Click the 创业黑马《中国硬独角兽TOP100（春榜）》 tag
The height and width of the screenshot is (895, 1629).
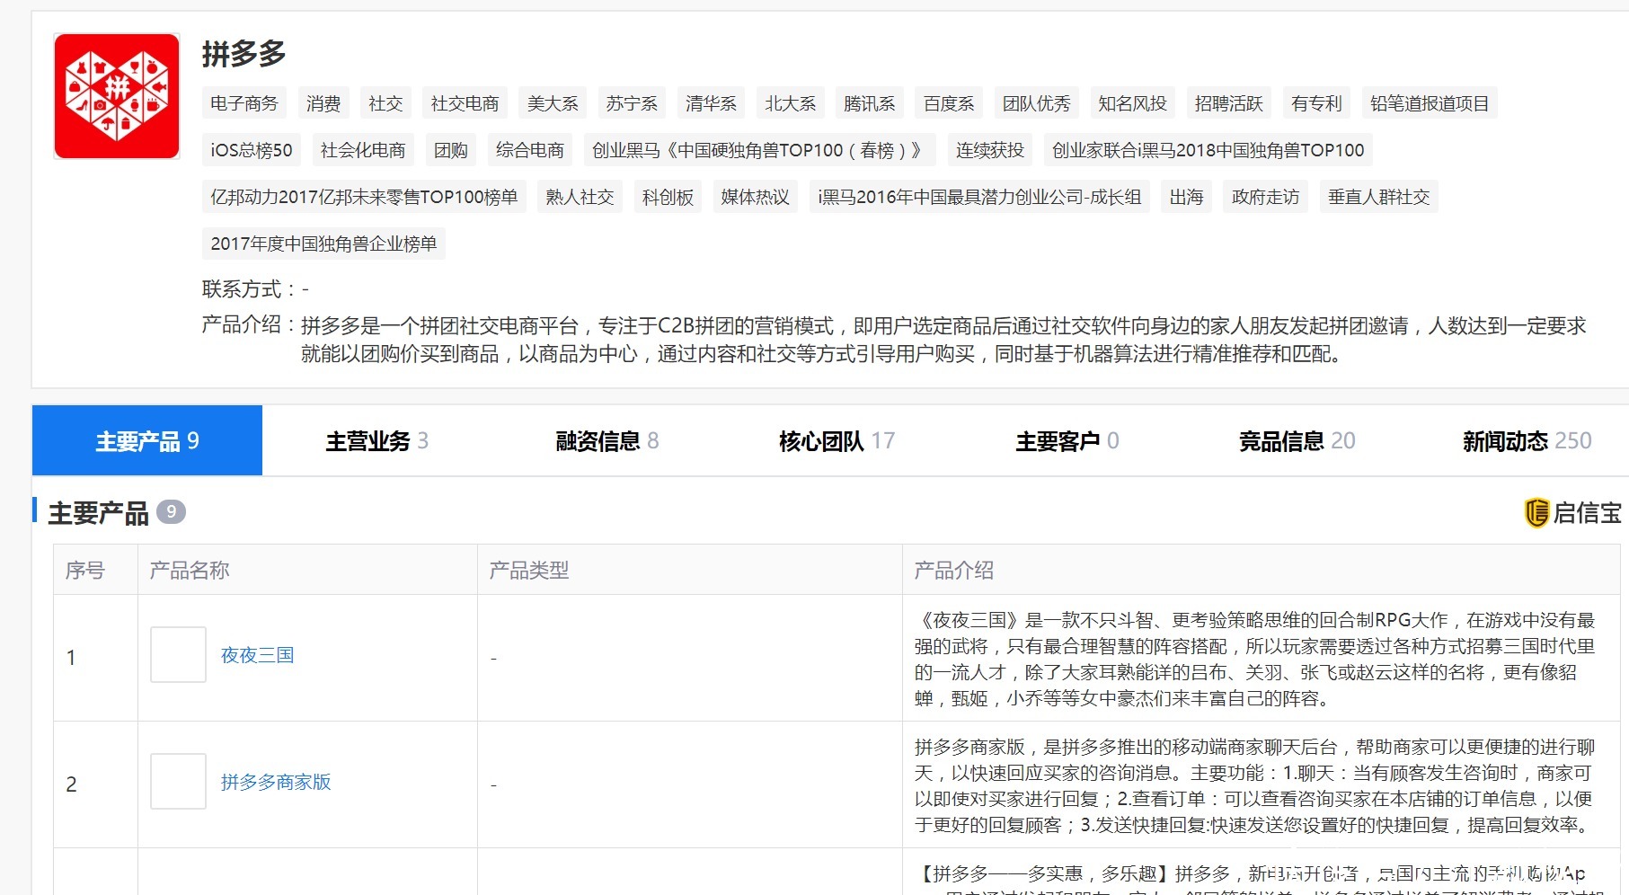(x=759, y=150)
